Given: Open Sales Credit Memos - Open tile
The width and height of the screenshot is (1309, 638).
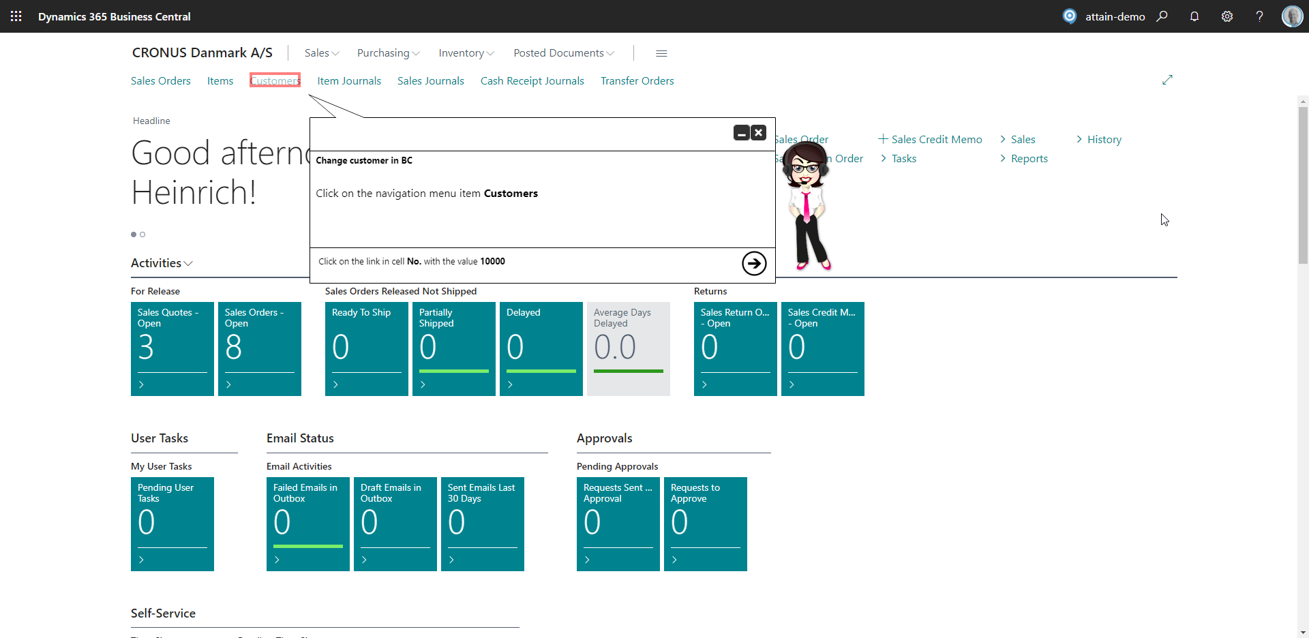Looking at the screenshot, I should coord(823,349).
